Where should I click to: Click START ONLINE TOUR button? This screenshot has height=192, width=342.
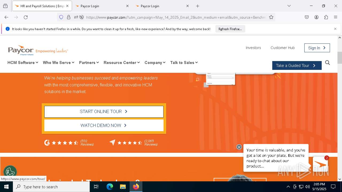(x=104, y=111)
